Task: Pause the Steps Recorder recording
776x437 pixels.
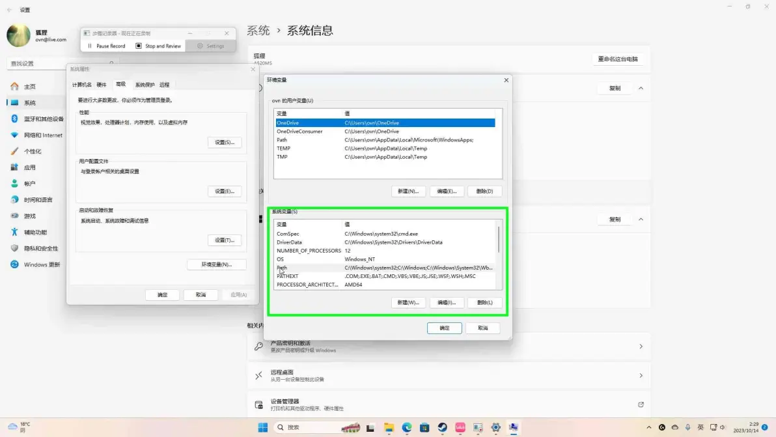Action: click(x=106, y=46)
